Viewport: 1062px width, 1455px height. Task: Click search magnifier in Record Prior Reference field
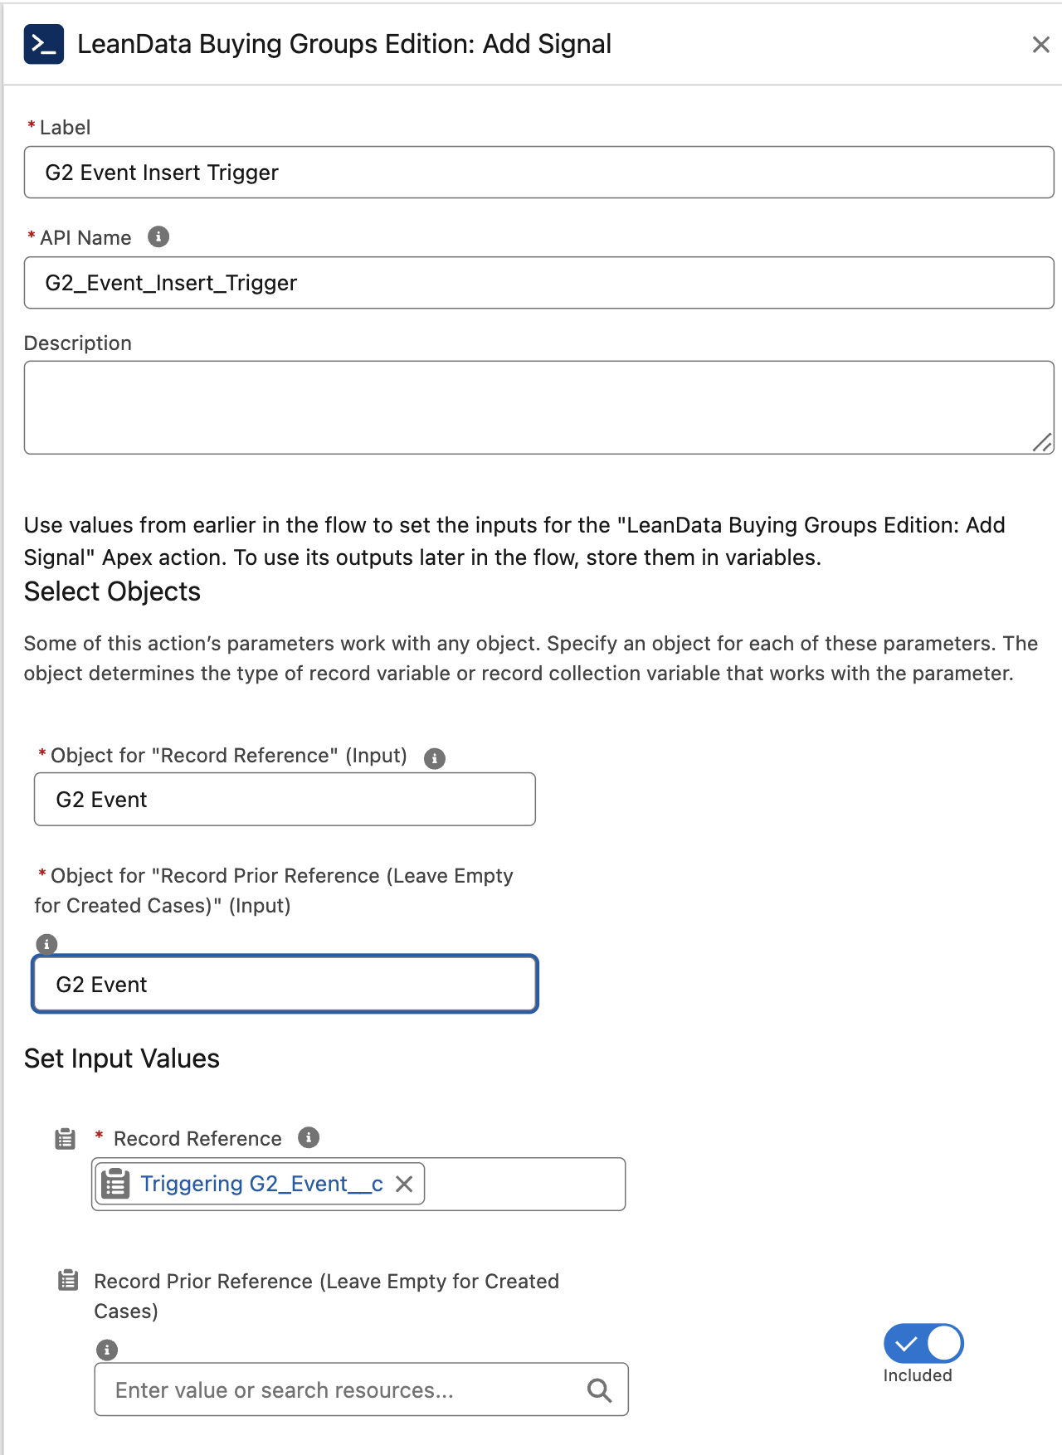(599, 1390)
